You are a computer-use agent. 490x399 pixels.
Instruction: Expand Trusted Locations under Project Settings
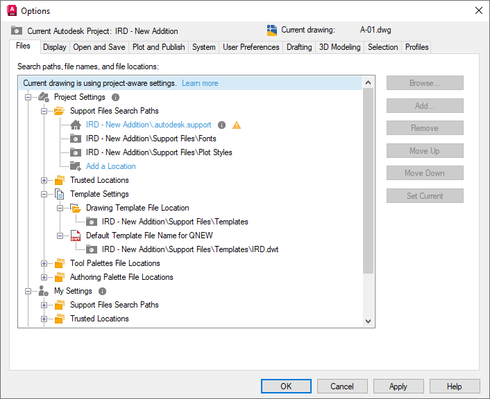coord(44,180)
